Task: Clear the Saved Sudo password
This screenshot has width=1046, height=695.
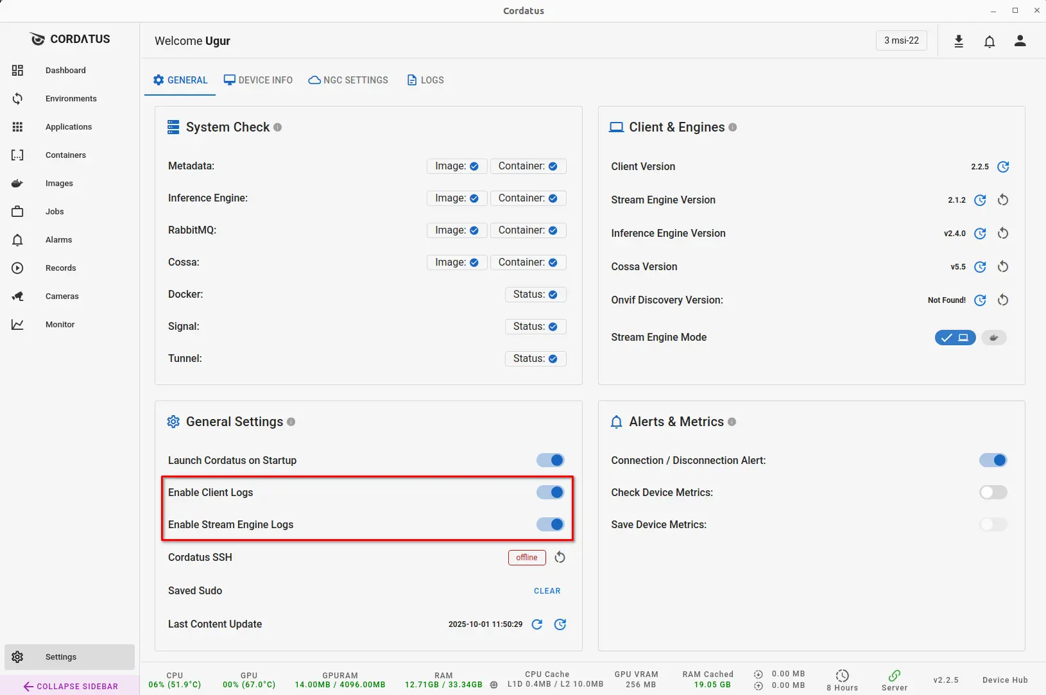Action: (547, 591)
